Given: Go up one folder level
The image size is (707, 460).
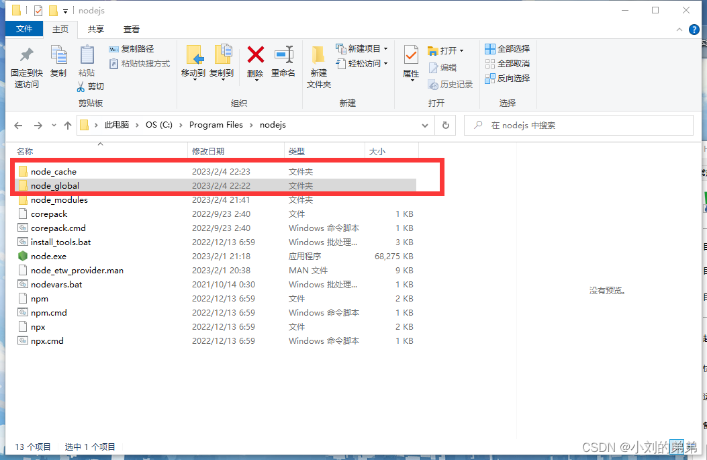Looking at the screenshot, I should [x=68, y=126].
